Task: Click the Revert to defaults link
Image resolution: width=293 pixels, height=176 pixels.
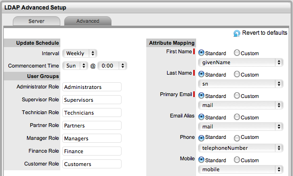Action: pyautogui.click(x=265, y=33)
